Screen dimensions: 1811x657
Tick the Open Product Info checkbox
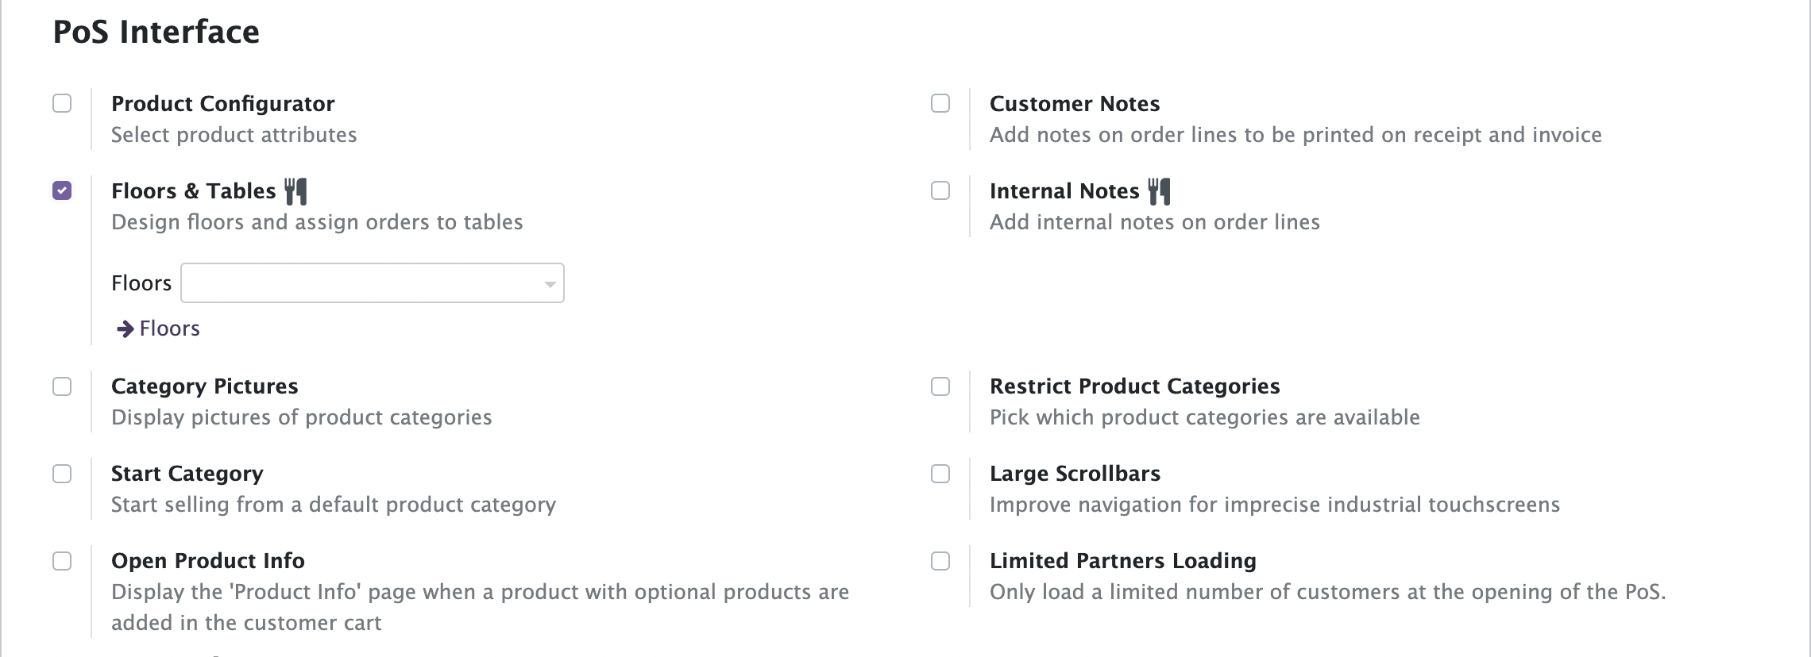(62, 561)
